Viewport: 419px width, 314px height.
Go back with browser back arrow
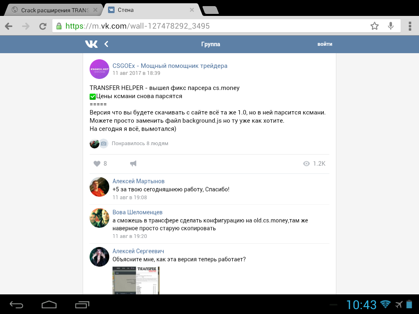click(9, 26)
